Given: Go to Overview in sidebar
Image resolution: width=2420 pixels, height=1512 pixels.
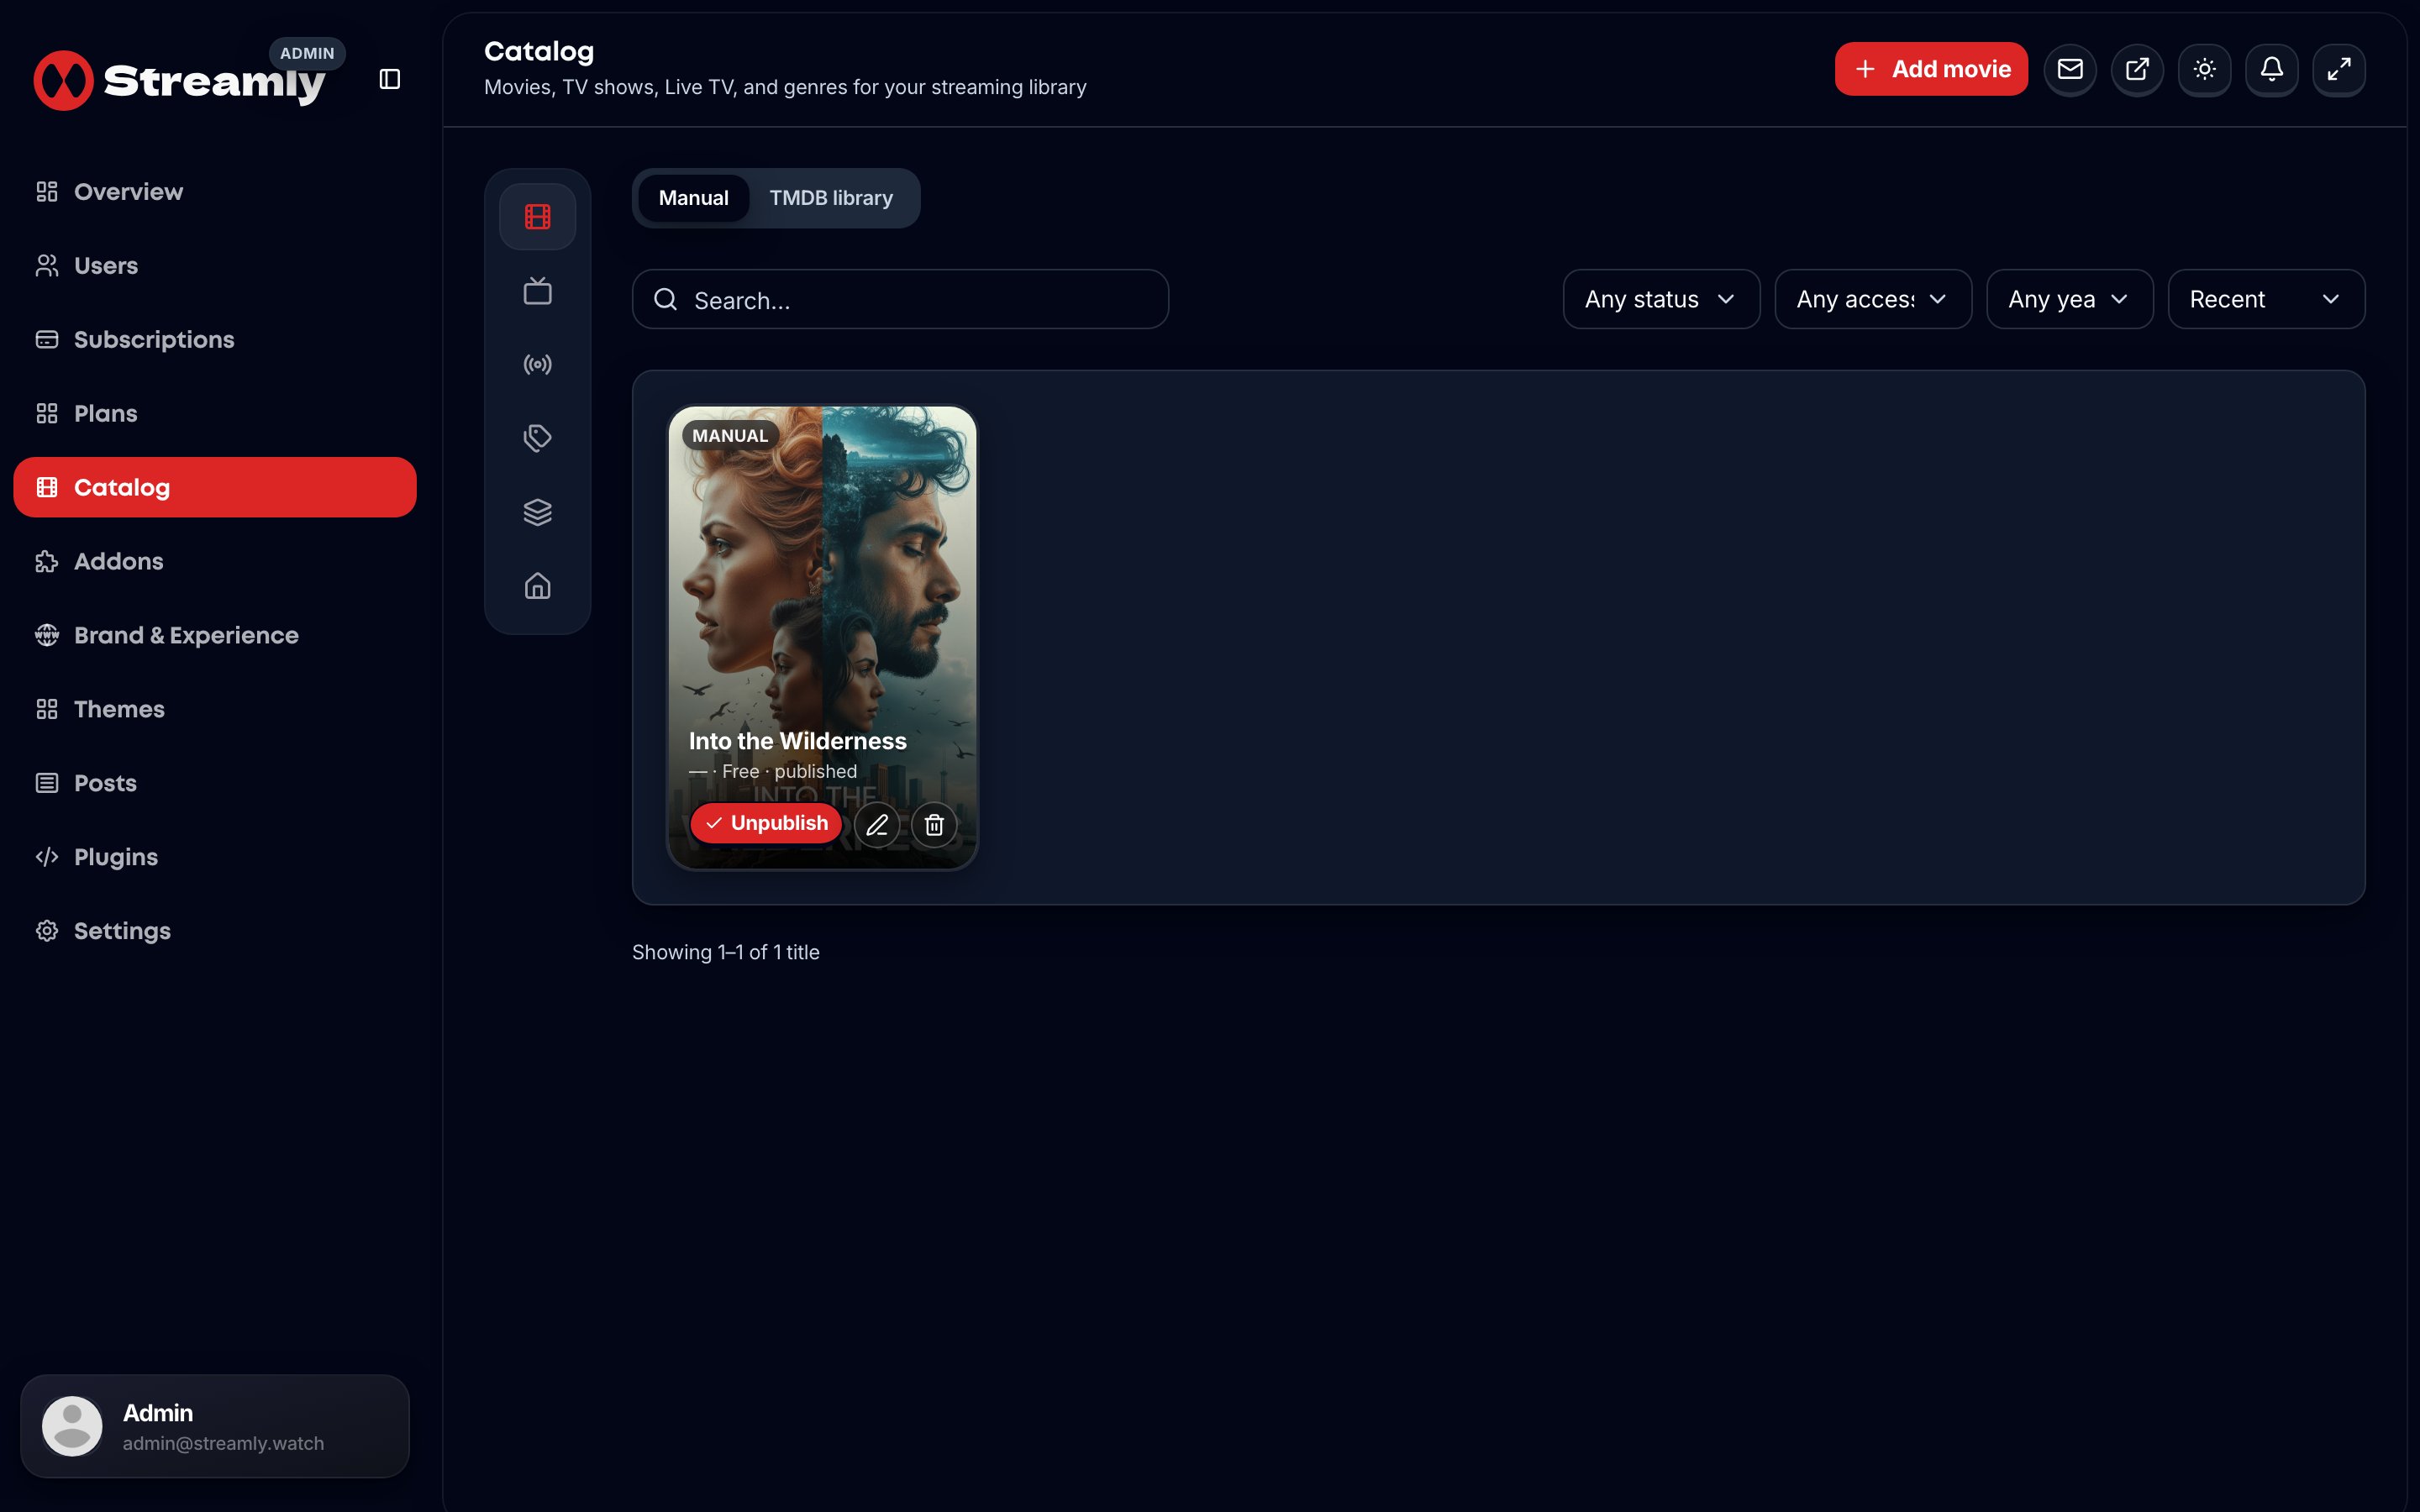Looking at the screenshot, I should tap(215, 191).
